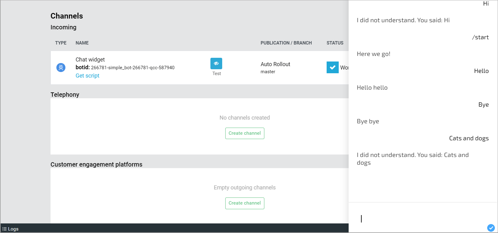Click the NAME column header
This screenshot has height=233, width=498.
tap(82, 43)
